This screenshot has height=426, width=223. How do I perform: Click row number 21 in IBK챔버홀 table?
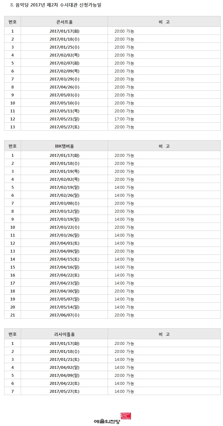(x=12, y=315)
